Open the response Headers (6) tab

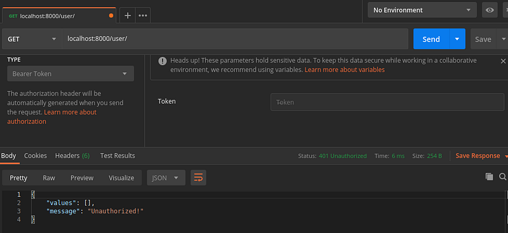(72, 156)
